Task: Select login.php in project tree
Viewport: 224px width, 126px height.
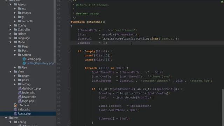Action: tap(28, 101)
